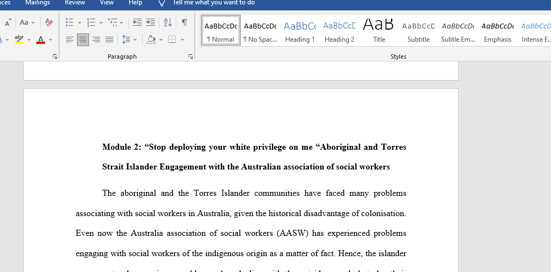Click "(AASW)" in the paragraph
This screenshot has height=272, width=551.
pos(293,234)
